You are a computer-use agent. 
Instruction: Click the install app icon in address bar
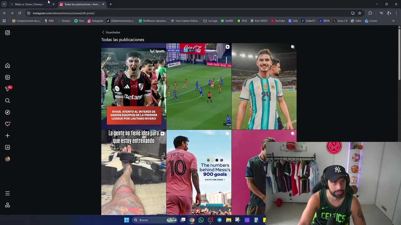tap(353, 13)
